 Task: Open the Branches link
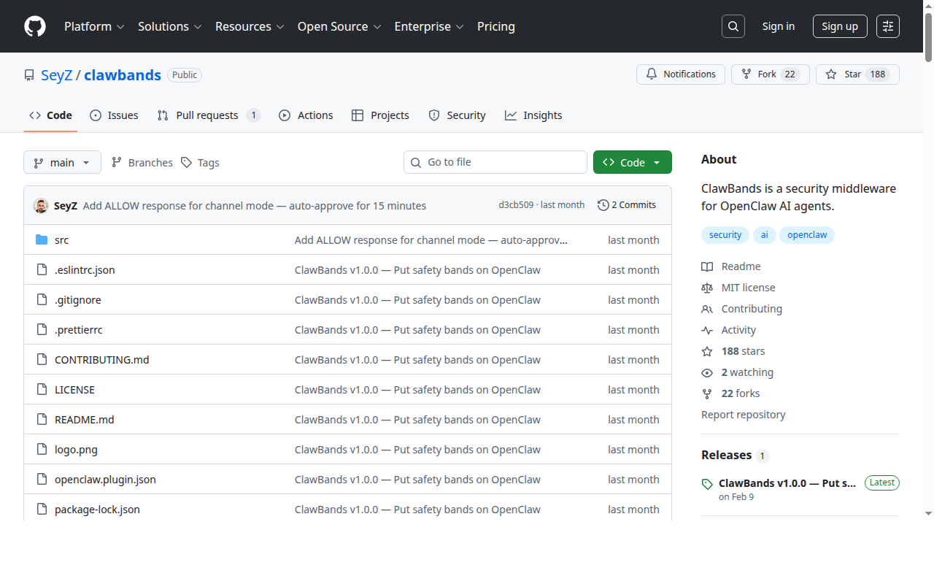tap(142, 162)
